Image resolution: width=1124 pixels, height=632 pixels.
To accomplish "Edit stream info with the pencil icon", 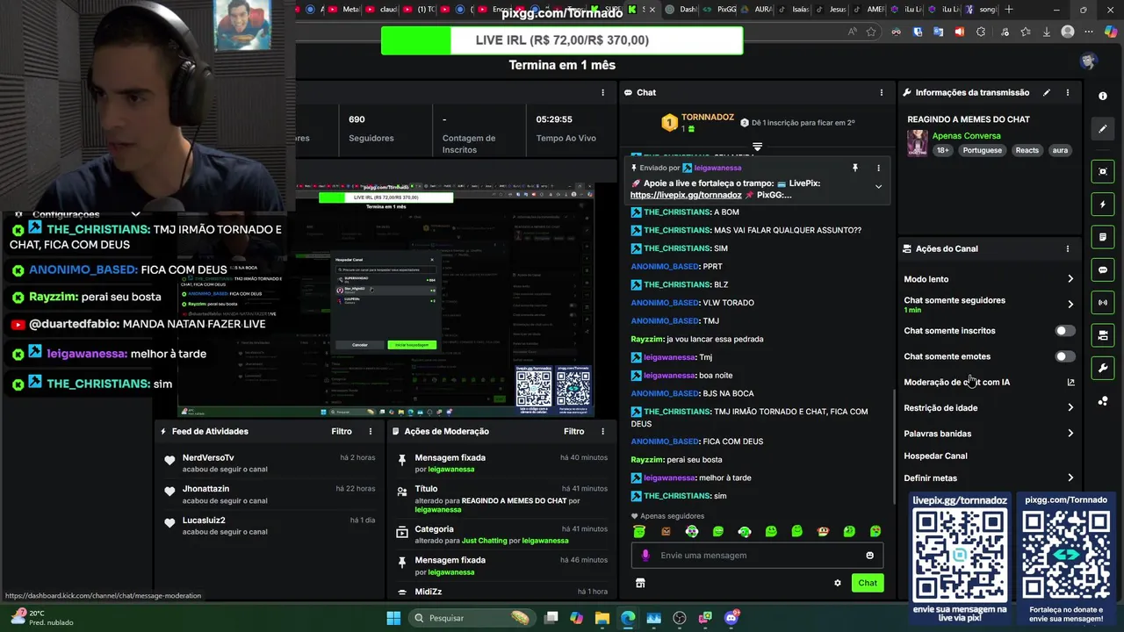I will coord(1046,92).
